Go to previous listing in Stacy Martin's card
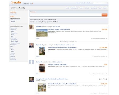Screen dimensions: 119x95 (100, 79)
